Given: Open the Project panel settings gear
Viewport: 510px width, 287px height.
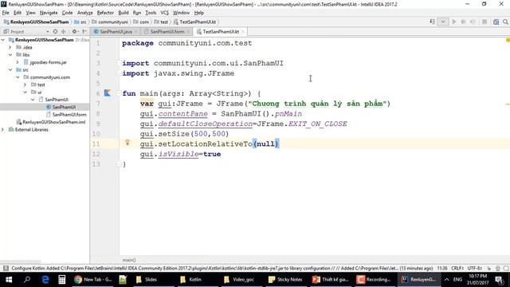Looking at the screenshot, I should tap(74, 32).
